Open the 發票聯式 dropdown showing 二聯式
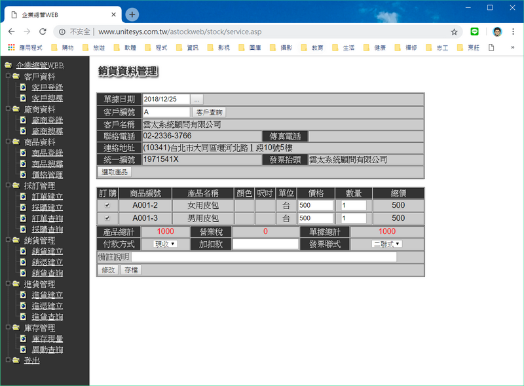This screenshot has height=386, width=524. click(x=386, y=244)
